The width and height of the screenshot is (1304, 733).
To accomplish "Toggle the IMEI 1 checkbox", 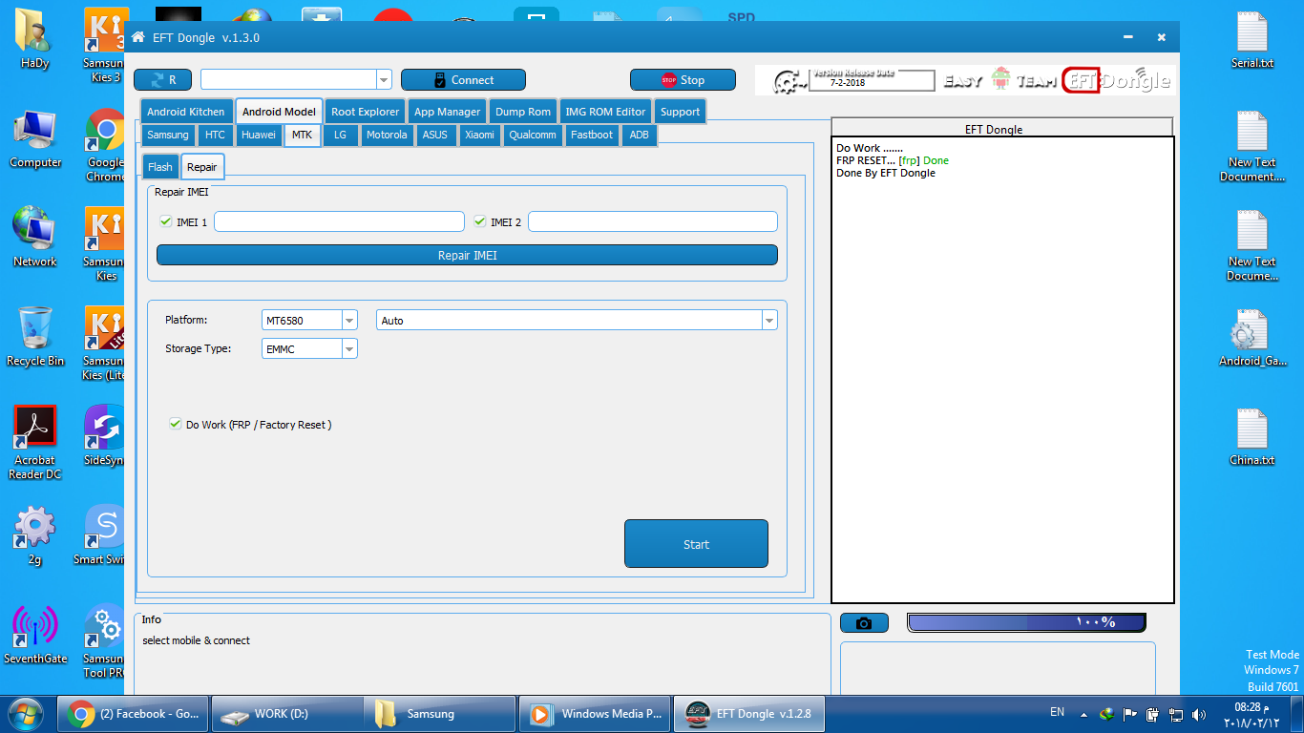I will 166,221.
